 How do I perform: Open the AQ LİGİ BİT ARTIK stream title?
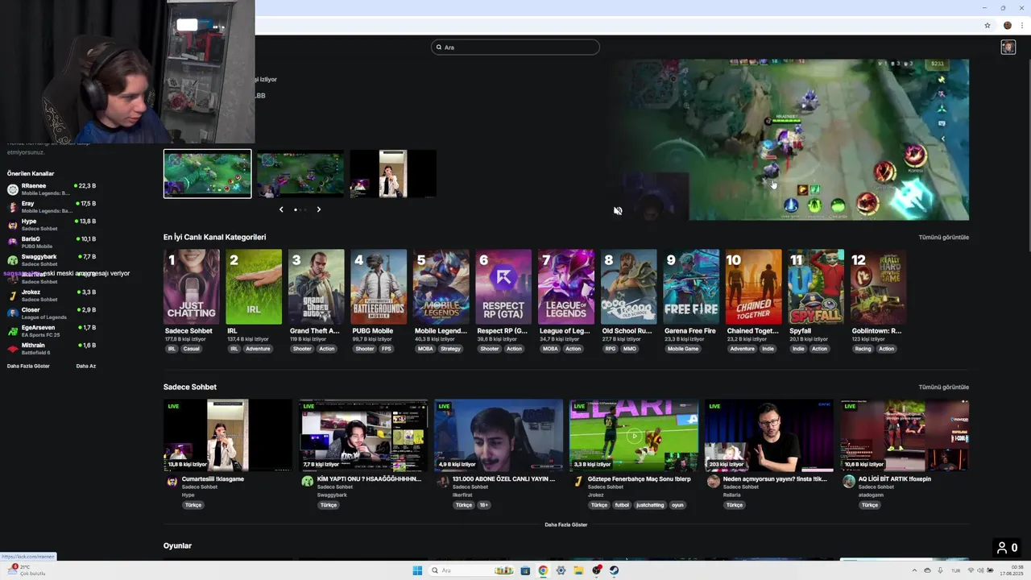tap(895, 478)
